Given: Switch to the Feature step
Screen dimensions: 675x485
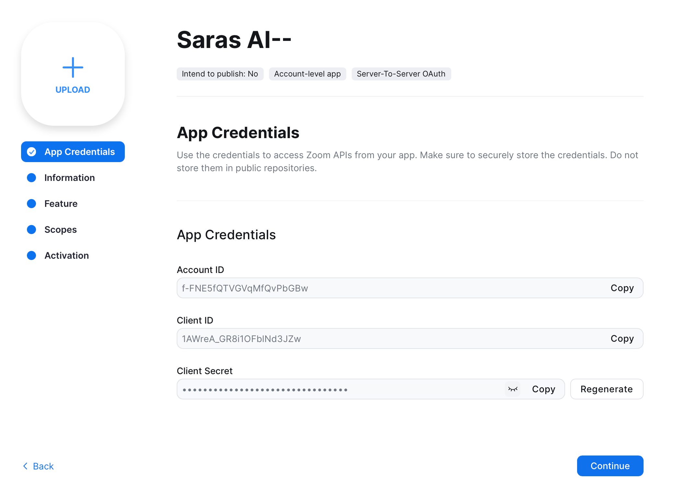Looking at the screenshot, I should 61,204.
